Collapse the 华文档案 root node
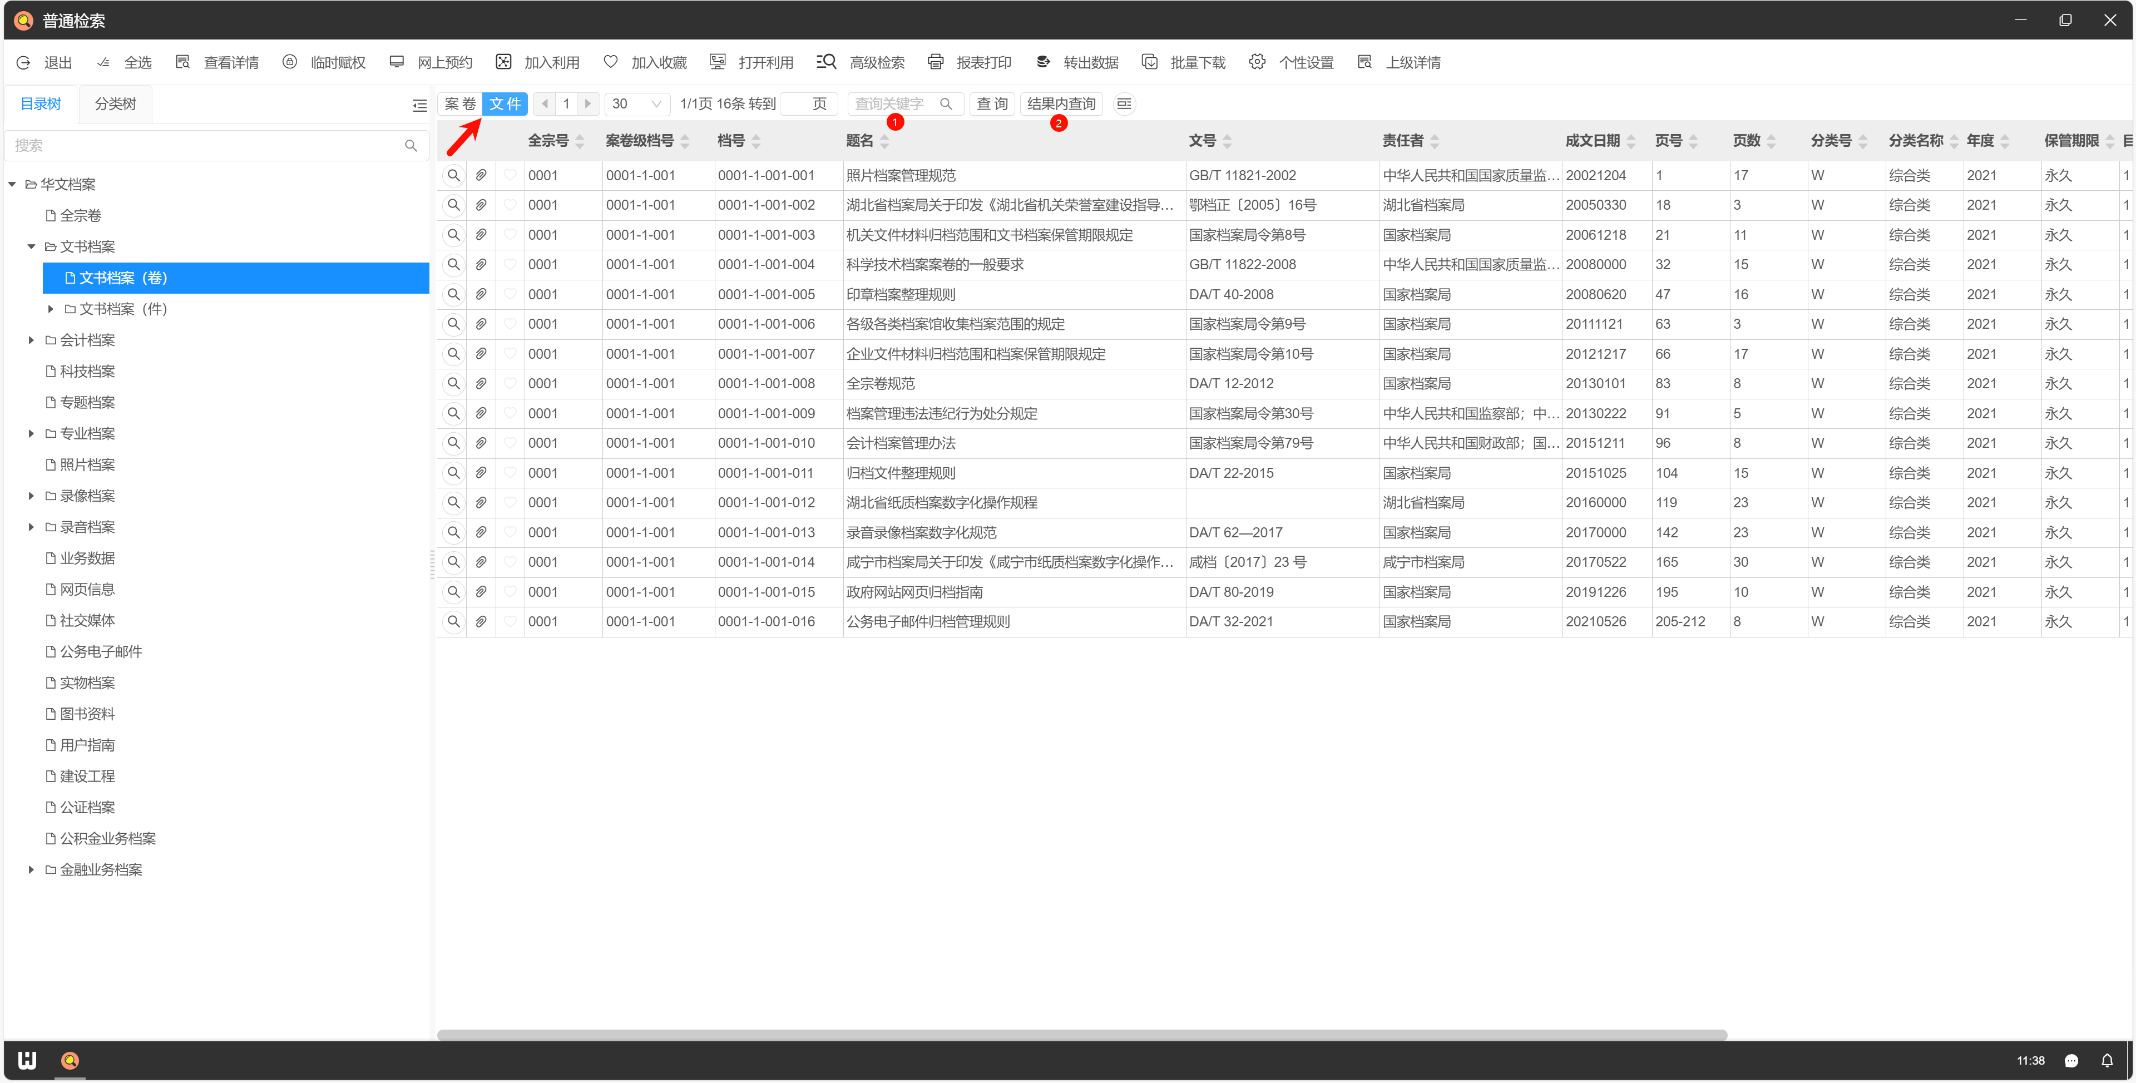This screenshot has height=1083, width=2136. tap(12, 184)
